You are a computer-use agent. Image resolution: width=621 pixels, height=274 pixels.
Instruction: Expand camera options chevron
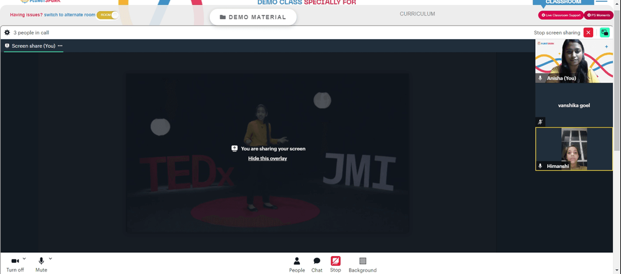tap(24, 258)
